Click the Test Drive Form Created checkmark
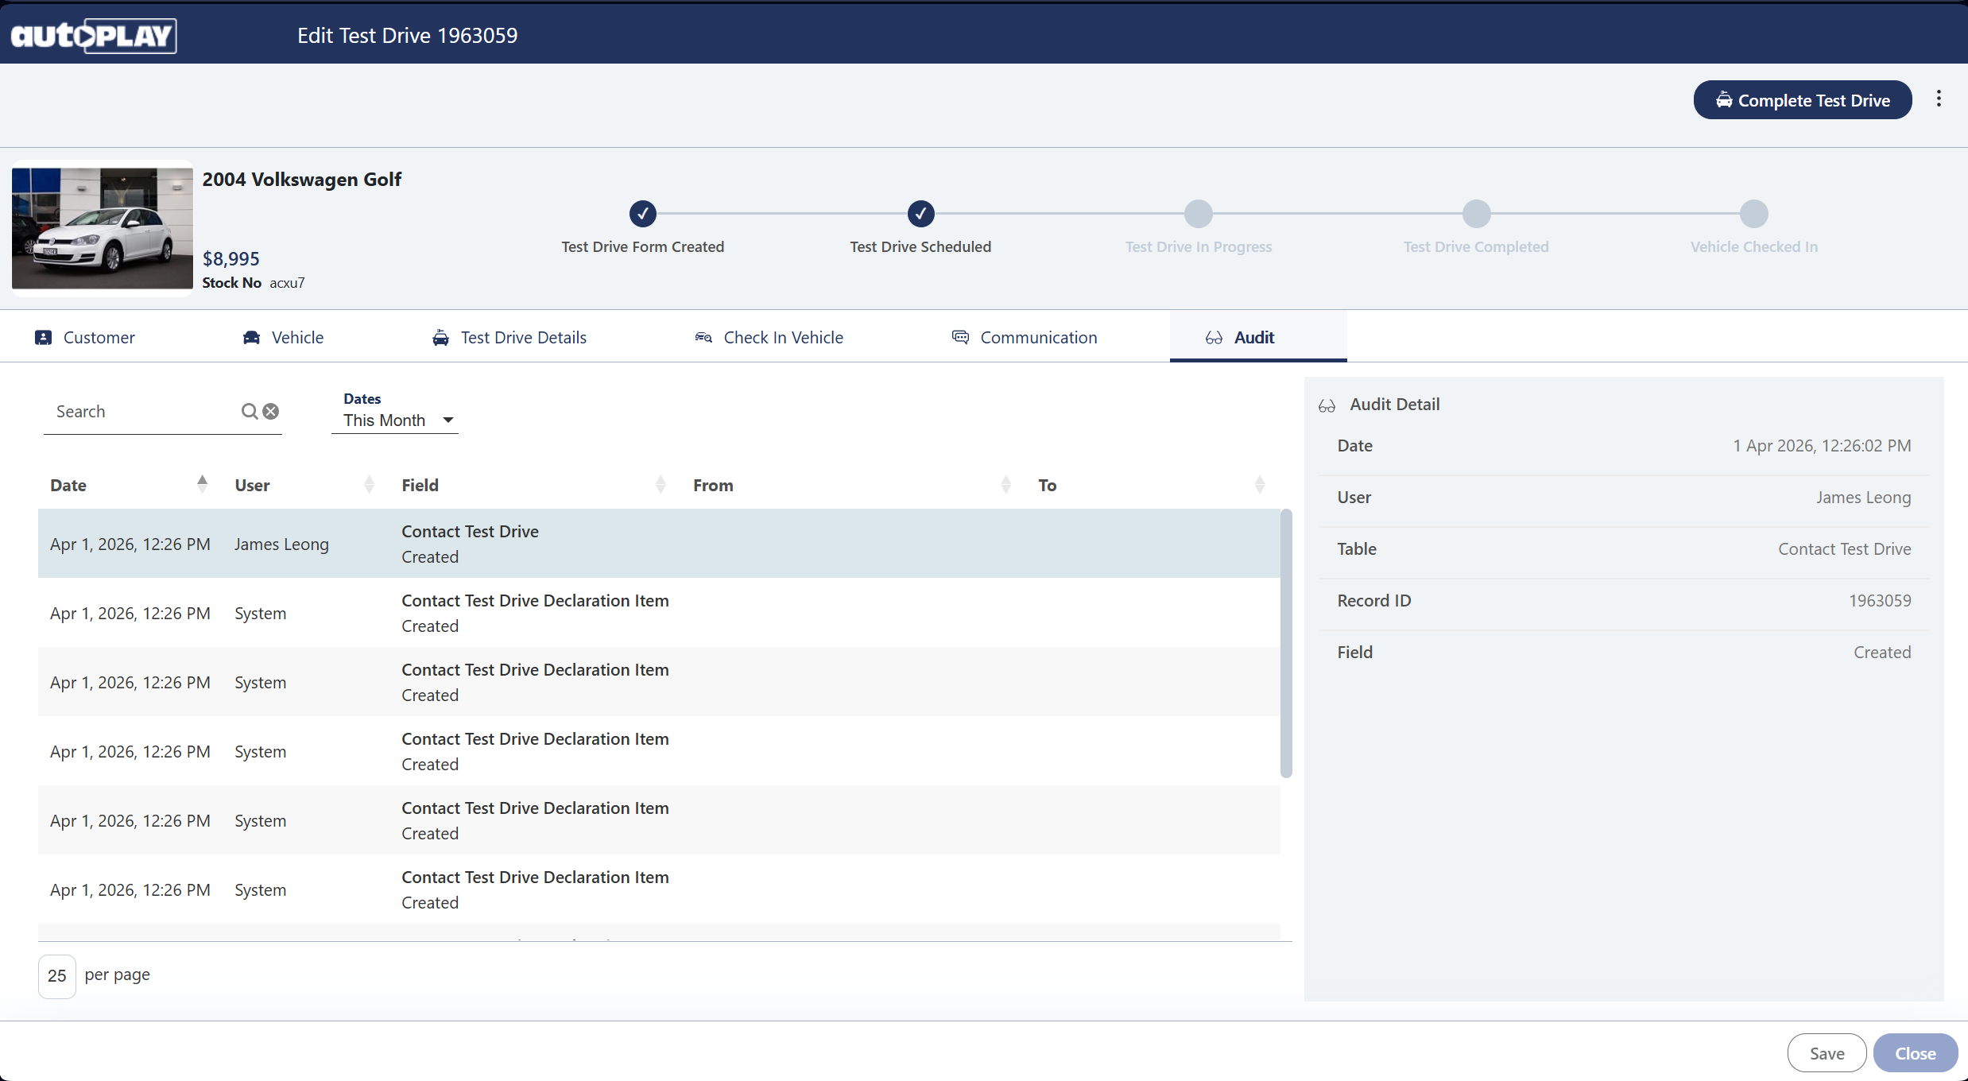The image size is (1968, 1081). (642, 213)
